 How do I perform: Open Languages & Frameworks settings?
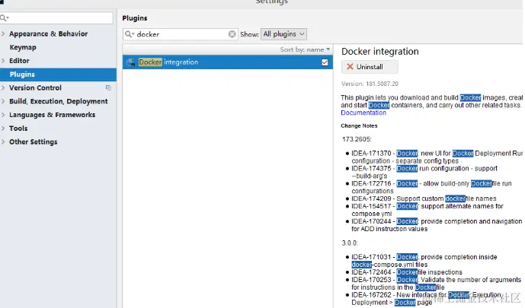(x=53, y=115)
